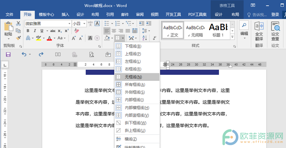Redo the last action
286x148 pixels.
pyautogui.click(x=41, y=54)
